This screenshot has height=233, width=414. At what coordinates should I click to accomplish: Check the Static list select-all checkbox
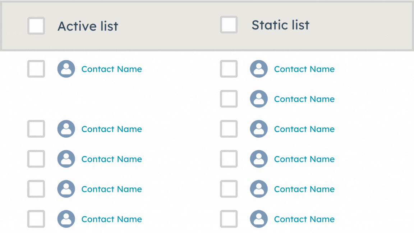(x=229, y=25)
